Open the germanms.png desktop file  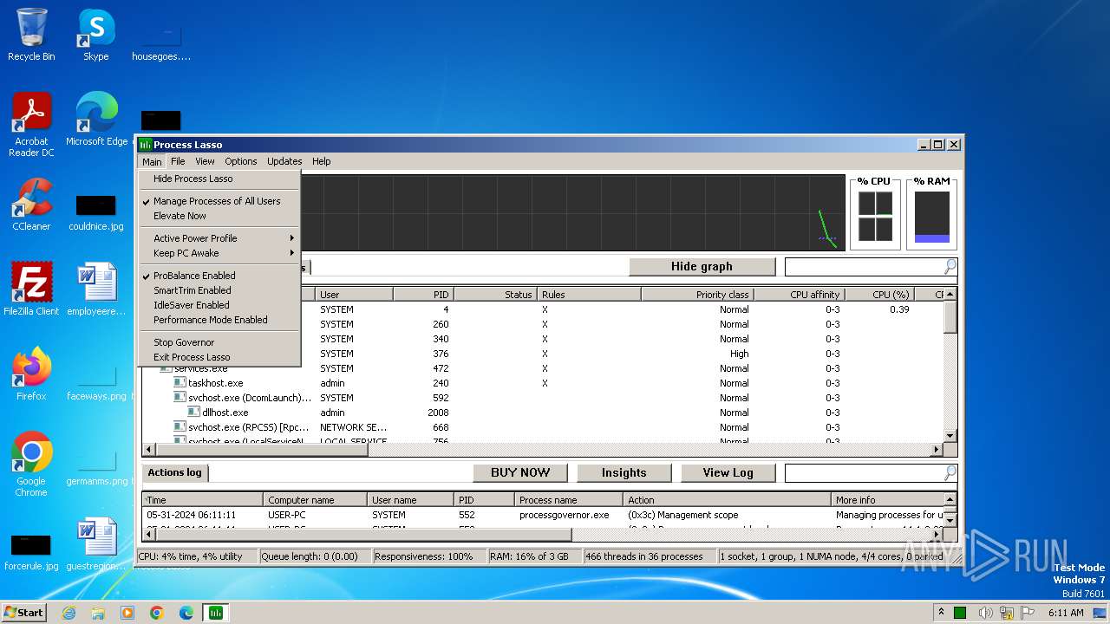point(96,468)
